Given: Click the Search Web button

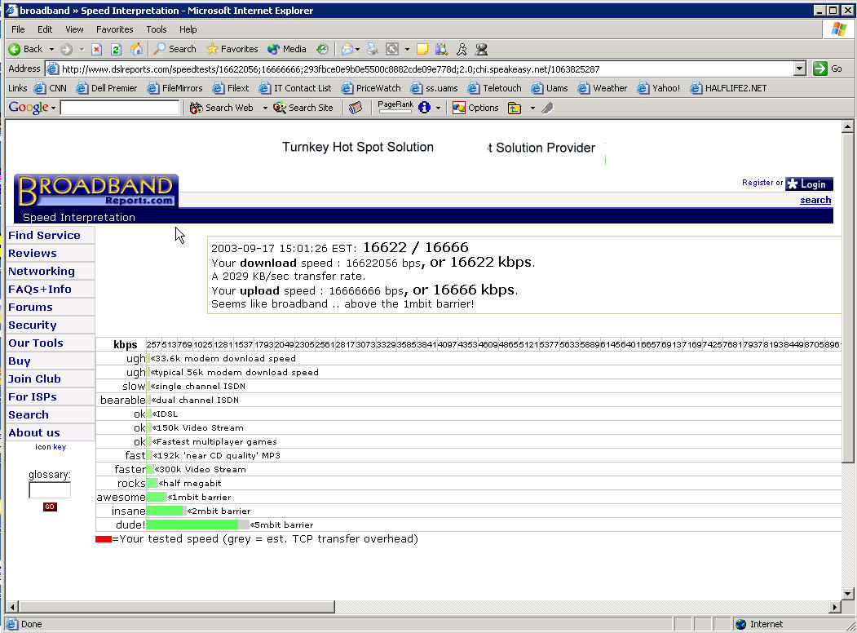Looking at the screenshot, I should pyautogui.click(x=221, y=108).
